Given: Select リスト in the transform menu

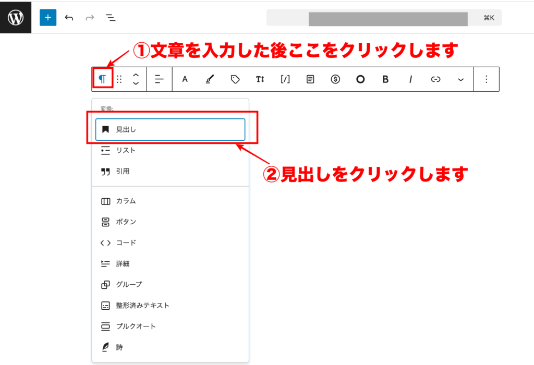Looking at the screenshot, I should coord(126,150).
